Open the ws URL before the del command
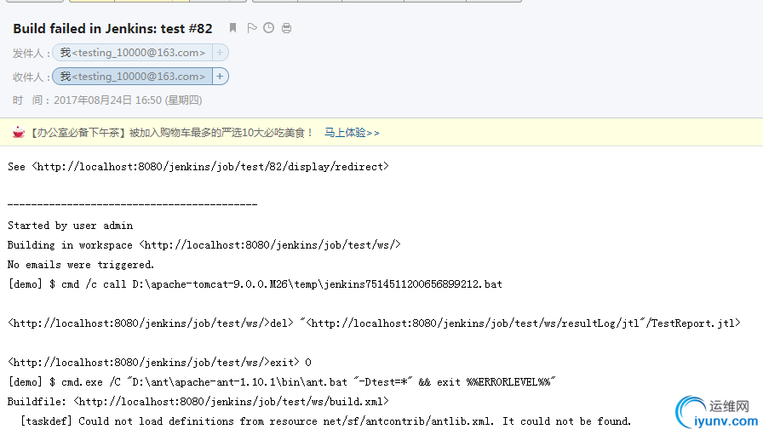763x435 pixels. click(x=139, y=323)
